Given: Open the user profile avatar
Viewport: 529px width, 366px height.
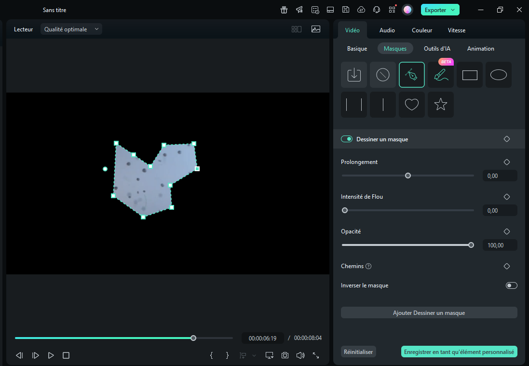Looking at the screenshot, I should pyautogui.click(x=407, y=10).
